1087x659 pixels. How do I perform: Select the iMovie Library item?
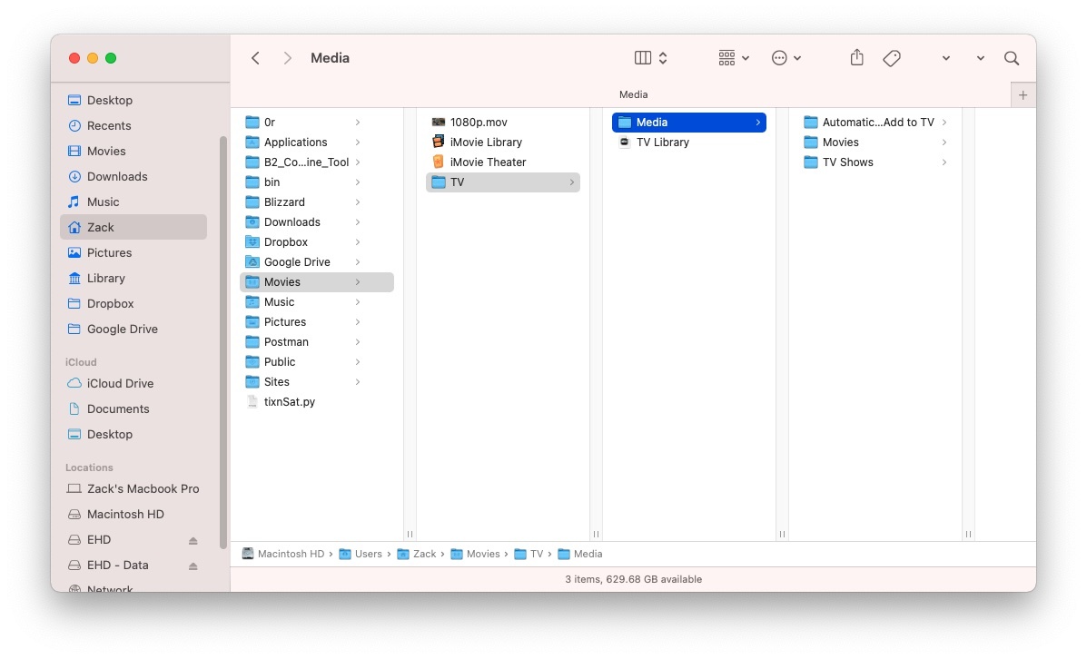click(x=502, y=142)
